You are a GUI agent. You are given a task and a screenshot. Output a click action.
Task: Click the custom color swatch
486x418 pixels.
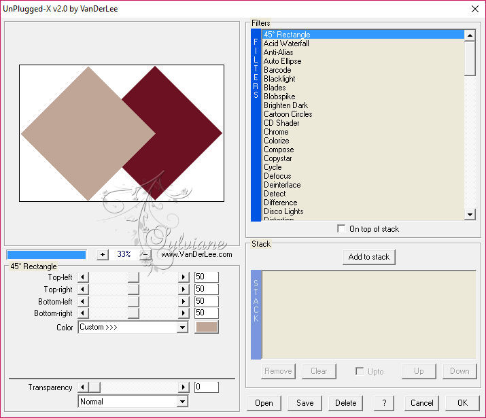click(x=207, y=327)
